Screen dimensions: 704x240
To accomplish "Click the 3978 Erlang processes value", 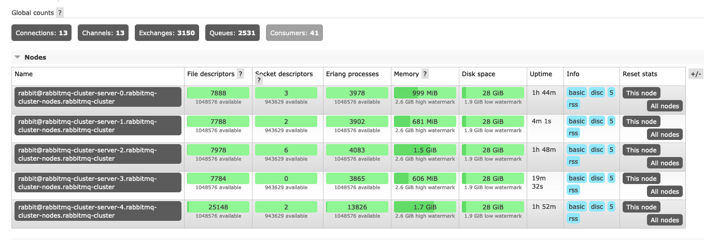I will coord(357,93).
